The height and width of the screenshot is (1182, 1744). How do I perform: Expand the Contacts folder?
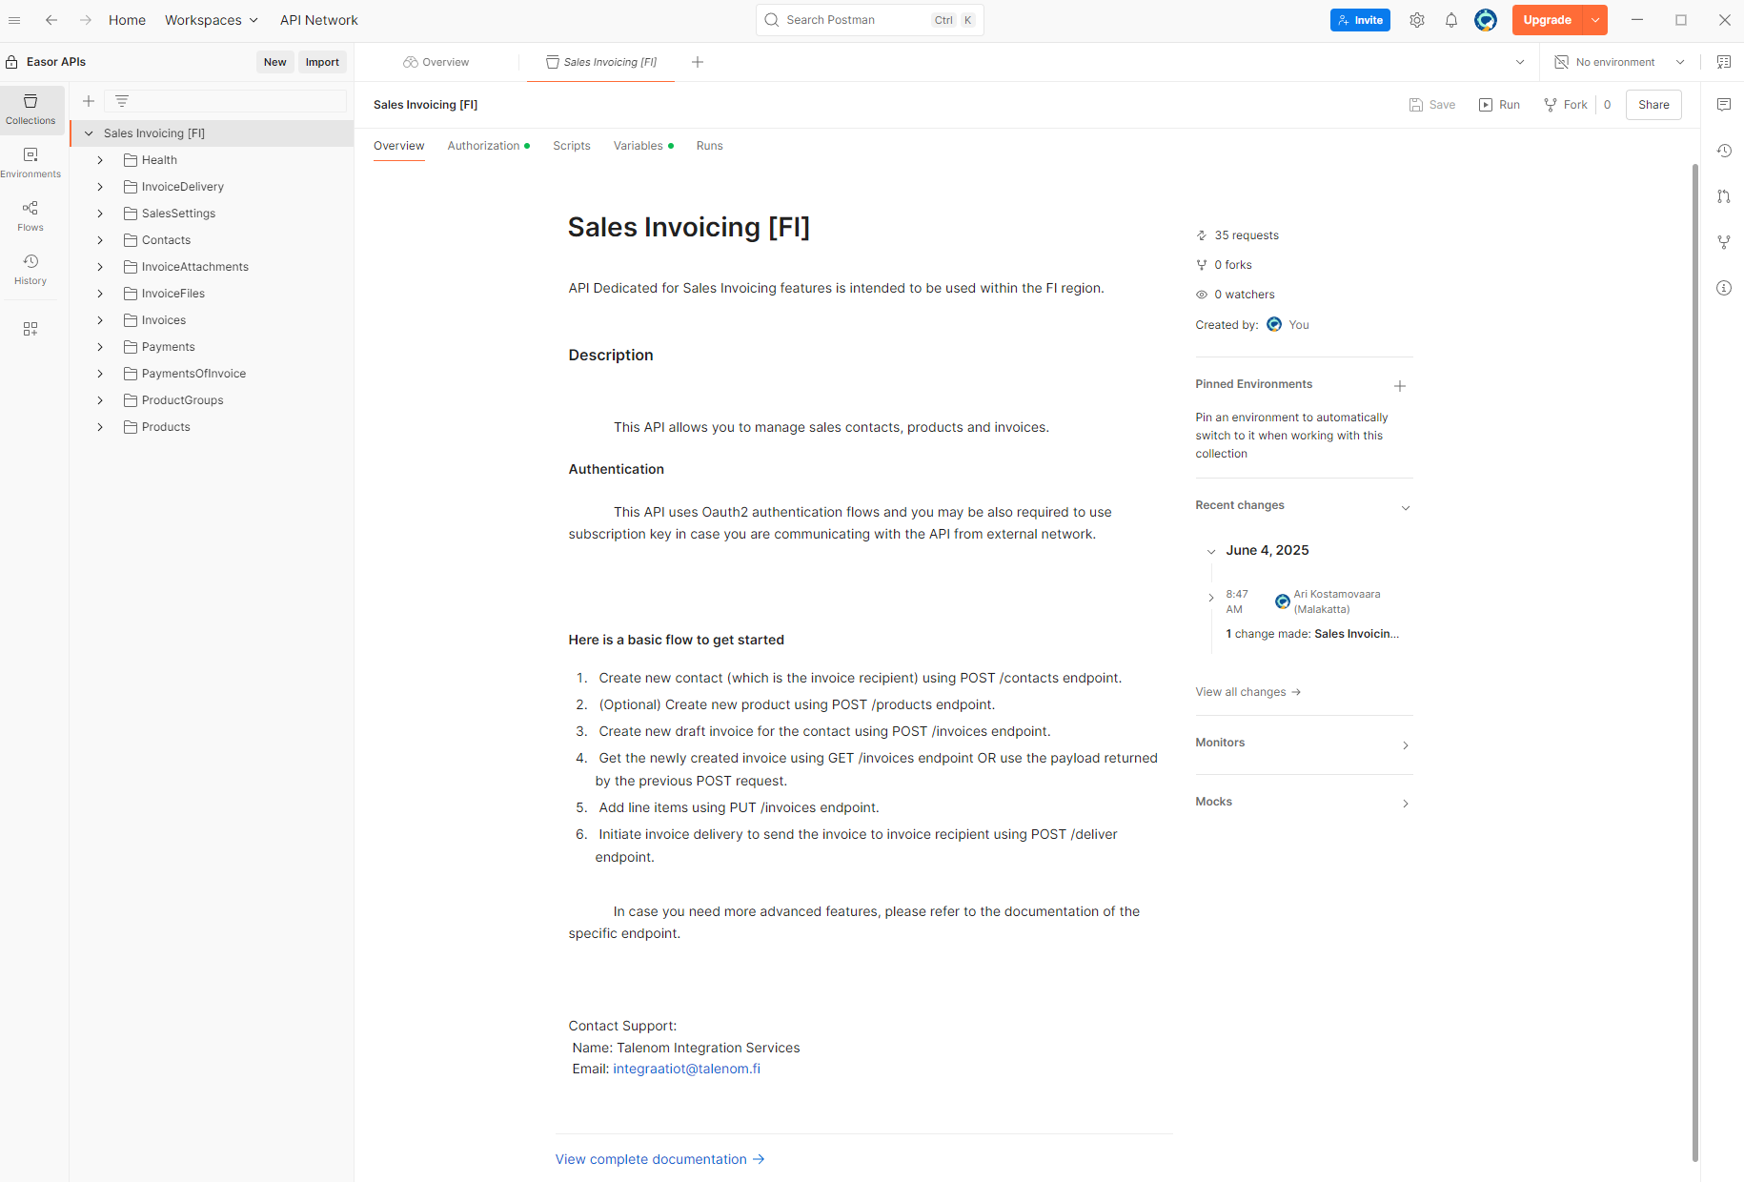[100, 240]
